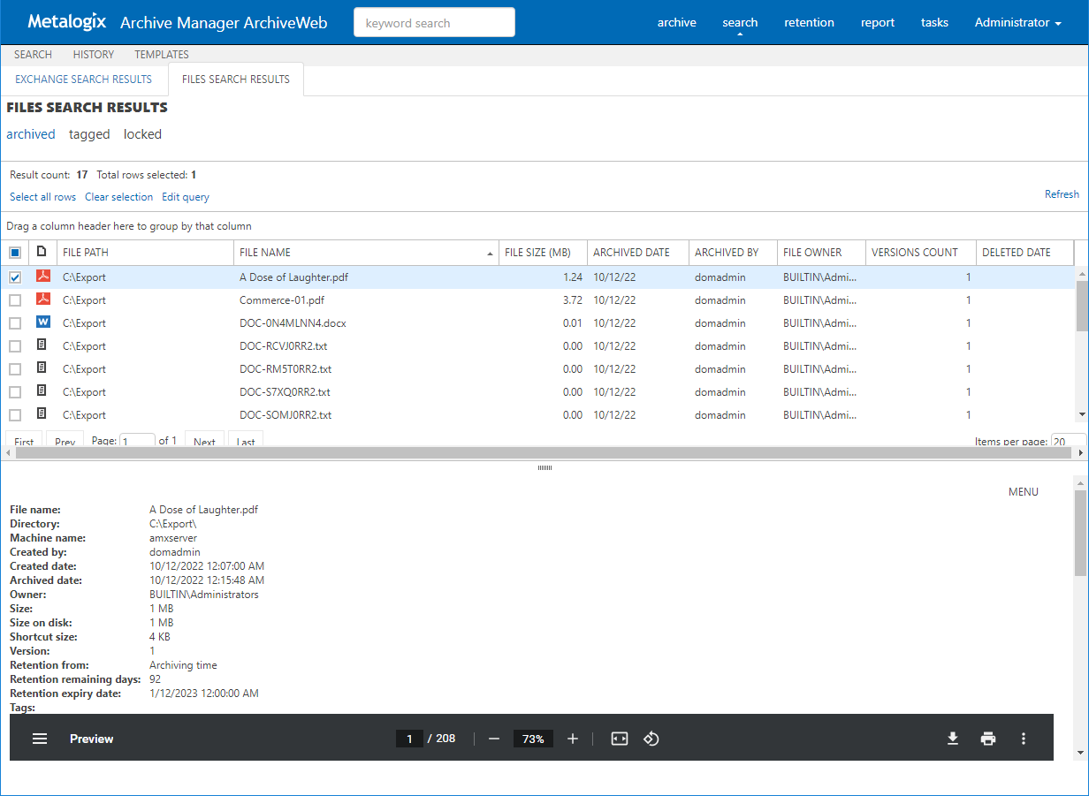Click the fit to page icon
The image size is (1089, 796).
click(x=620, y=739)
